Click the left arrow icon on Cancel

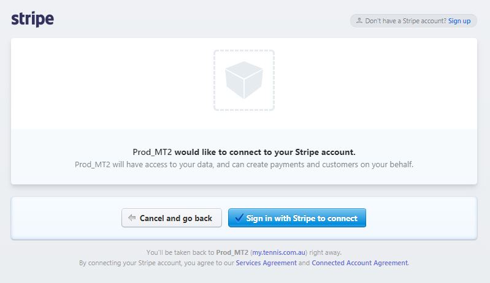click(132, 218)
